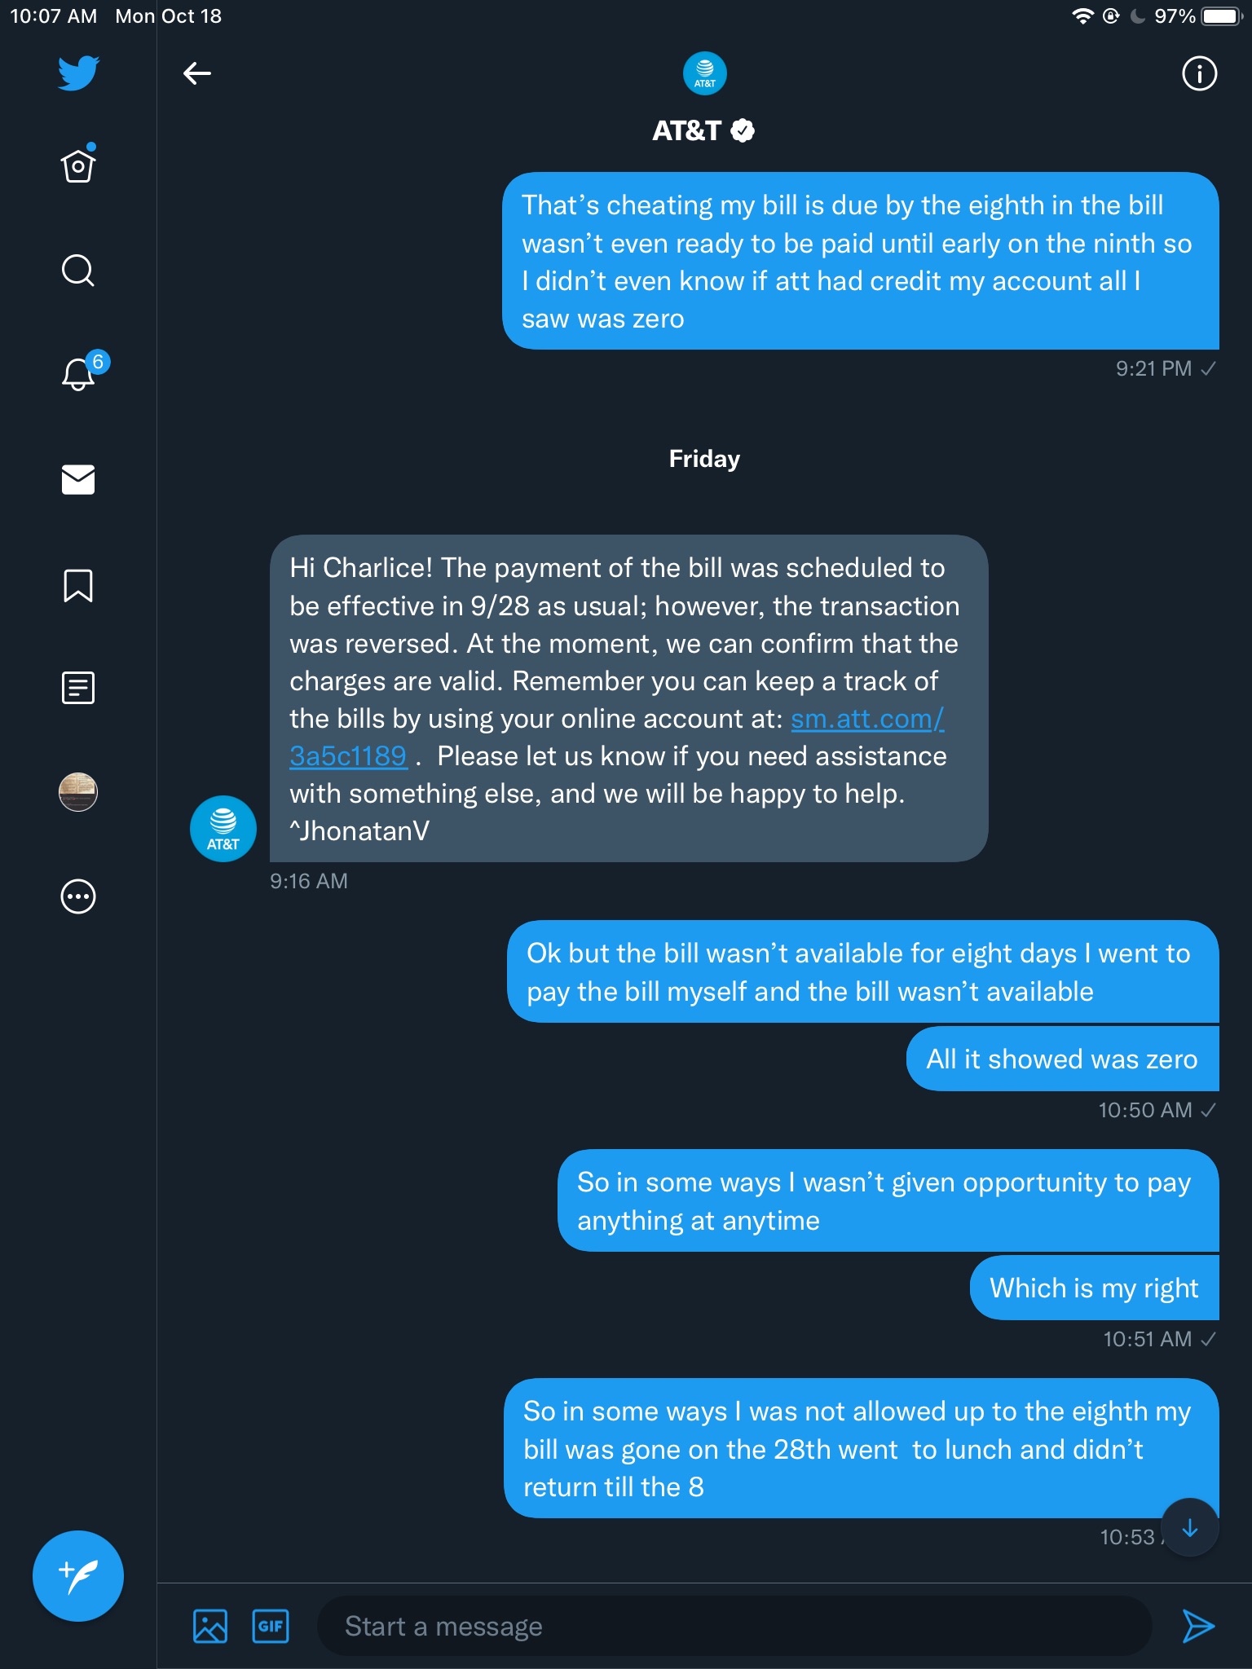Open the sm.att.com link in message

[x=866, y=719]
